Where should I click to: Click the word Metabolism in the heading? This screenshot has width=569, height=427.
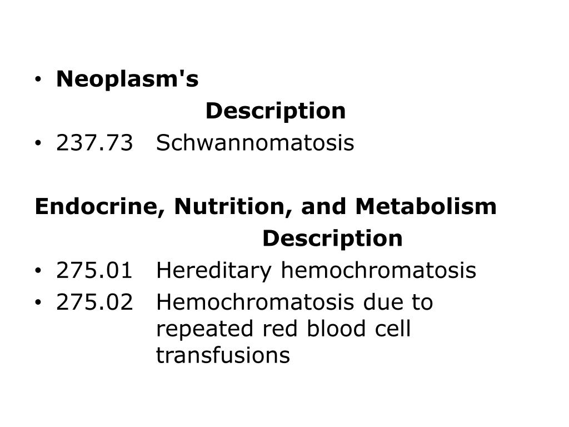click(x=426, y=206)
